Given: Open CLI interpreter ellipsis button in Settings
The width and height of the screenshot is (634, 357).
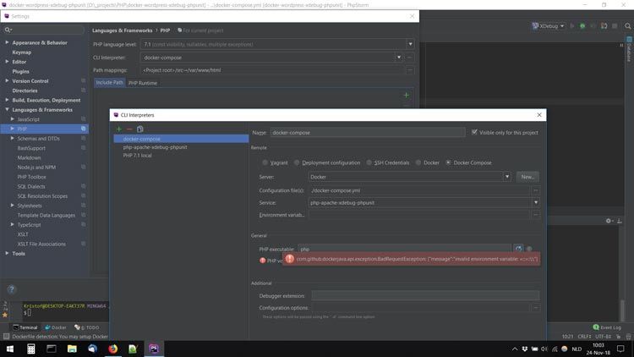Looking at the screenshot, I should pos(410,58).
